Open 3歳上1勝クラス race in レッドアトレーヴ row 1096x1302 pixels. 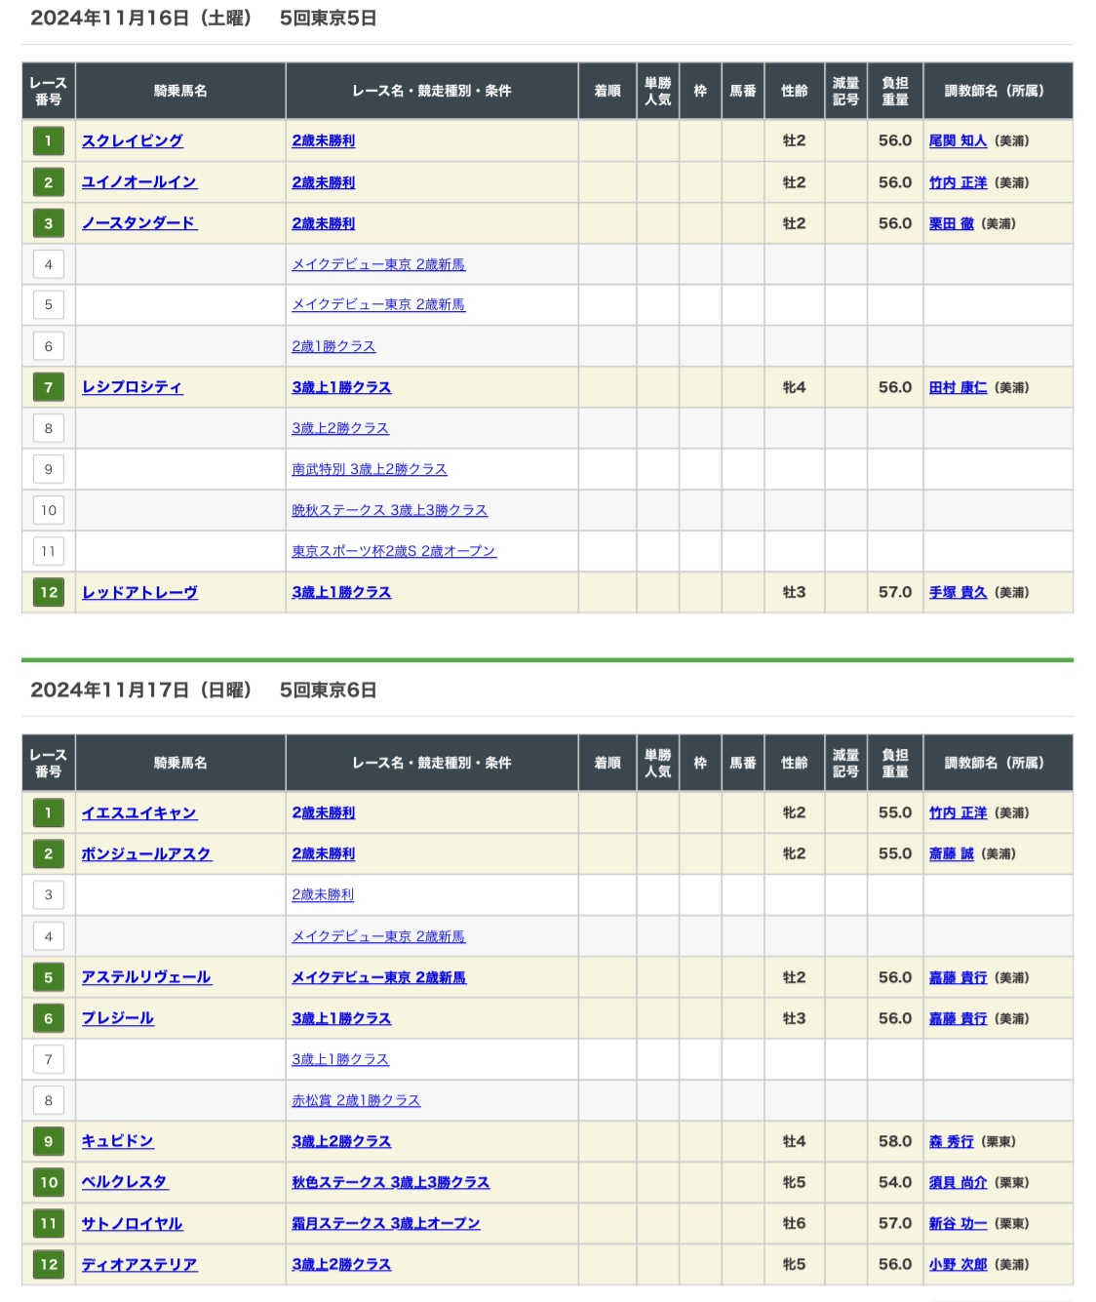pos(341,592)
